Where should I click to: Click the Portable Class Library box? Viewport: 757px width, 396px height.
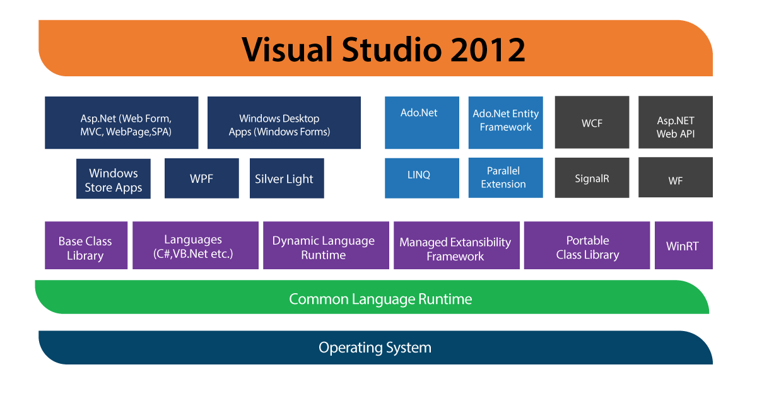[587, 245]
